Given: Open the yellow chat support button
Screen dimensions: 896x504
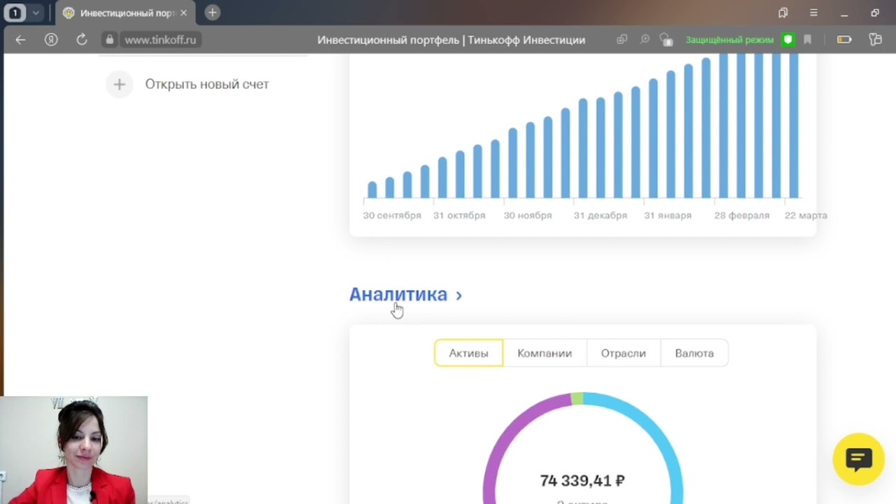Looking at the screenshot, I should tap(859, 459).
